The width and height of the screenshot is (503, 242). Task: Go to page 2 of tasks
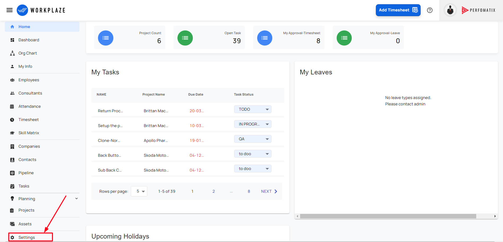[213, 191]
